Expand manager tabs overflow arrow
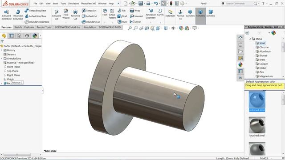The width and height of the screenshot is (285, 160). point(41,36)
